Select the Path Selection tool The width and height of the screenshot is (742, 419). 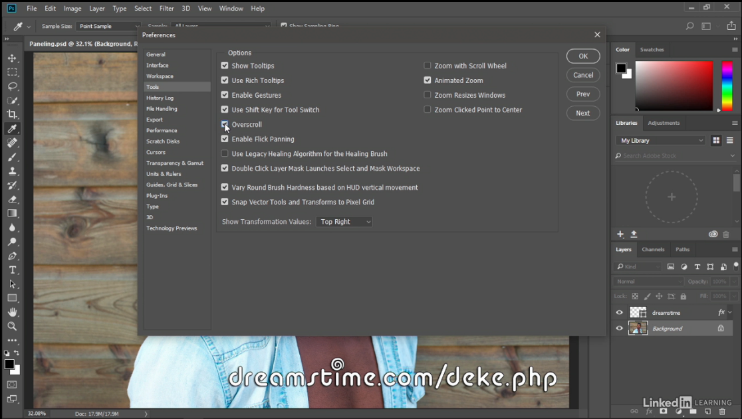pos(13,284)
